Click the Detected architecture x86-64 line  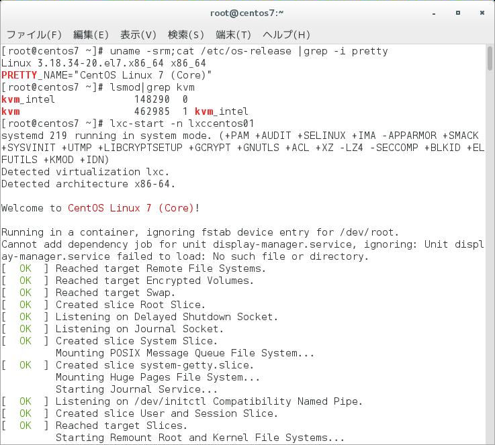click(x=88, y=184)
